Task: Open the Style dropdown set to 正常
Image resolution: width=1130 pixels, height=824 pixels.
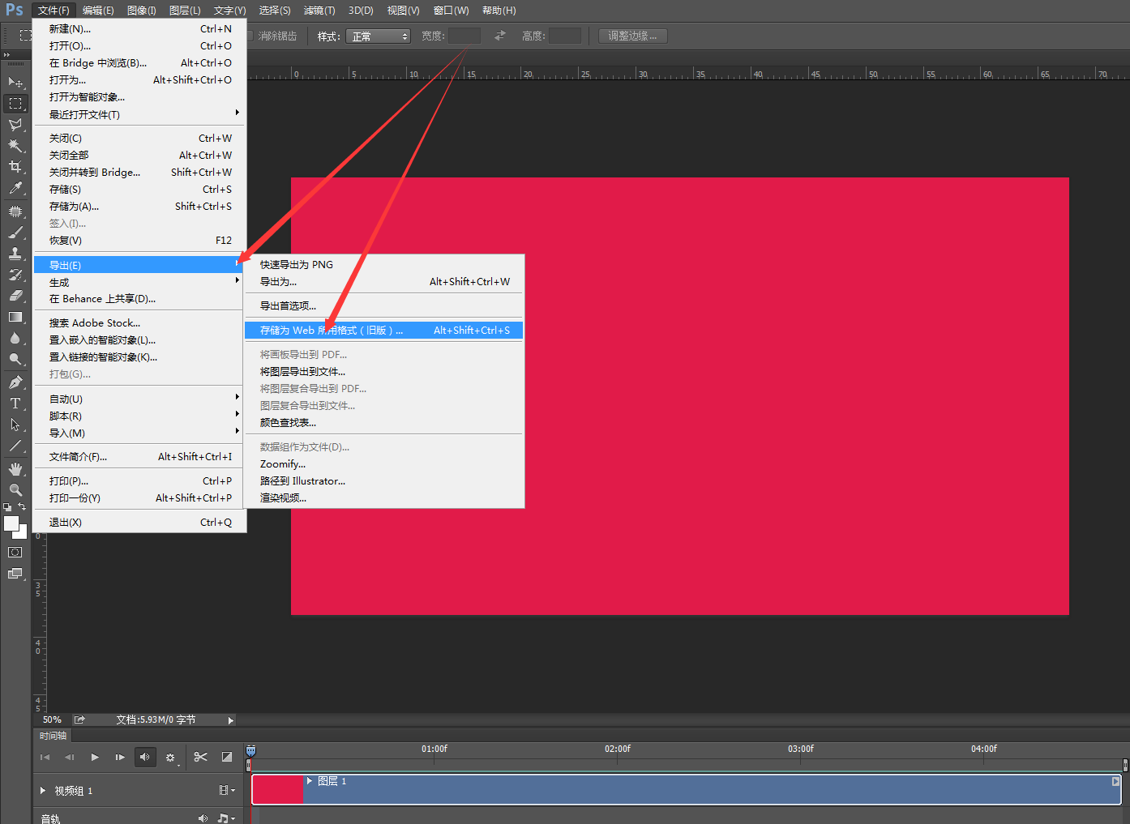Action: (379, 36)
